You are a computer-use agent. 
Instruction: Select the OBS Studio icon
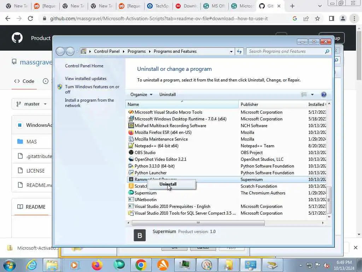[x=131, y=152]
